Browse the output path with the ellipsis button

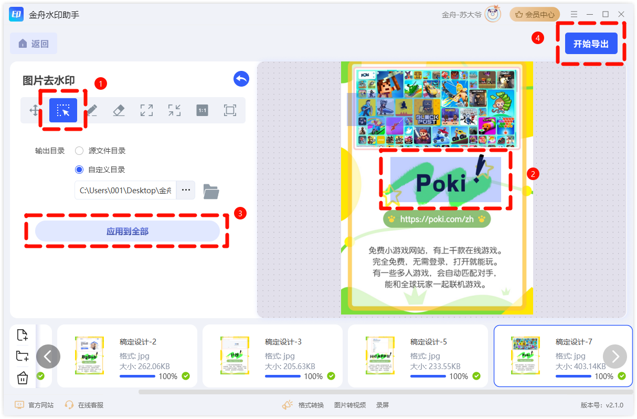186,190
